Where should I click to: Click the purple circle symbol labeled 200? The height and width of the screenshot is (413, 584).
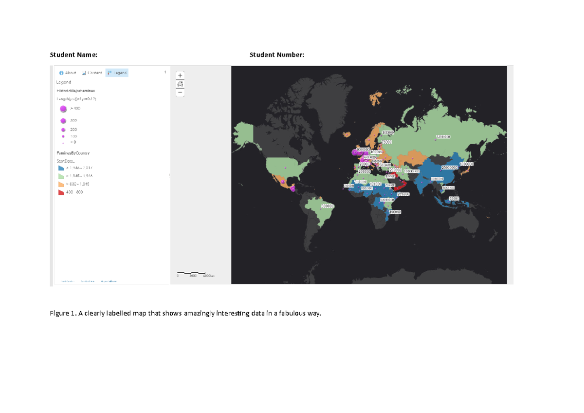pos(63,130)
